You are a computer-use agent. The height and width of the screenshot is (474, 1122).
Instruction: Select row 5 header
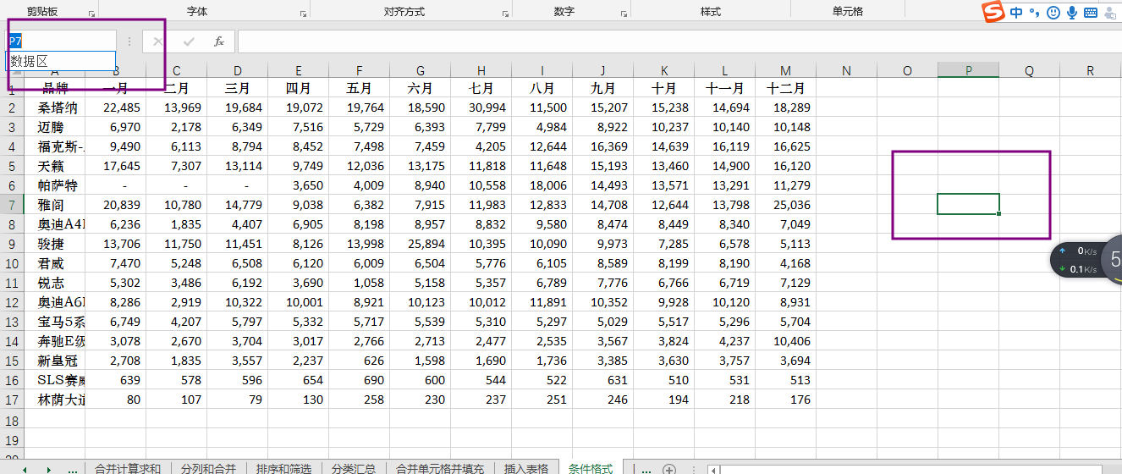click(x=12, y=166)
